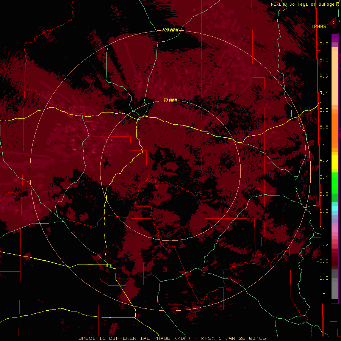This screenshot has height=341, width=341.
Task: Click the 1.0 value on the color scale
Action: [x=324, y=228]
